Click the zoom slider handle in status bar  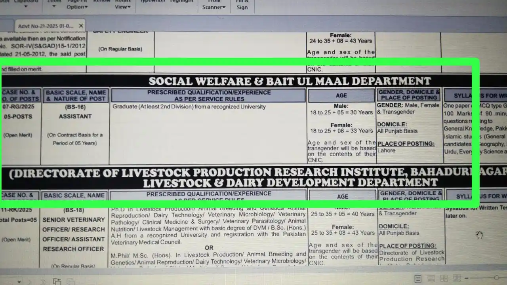tap(496, 278)
